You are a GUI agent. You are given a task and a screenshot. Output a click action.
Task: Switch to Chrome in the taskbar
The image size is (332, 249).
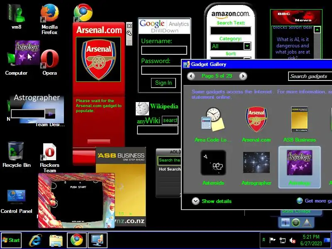coord(77,240)
